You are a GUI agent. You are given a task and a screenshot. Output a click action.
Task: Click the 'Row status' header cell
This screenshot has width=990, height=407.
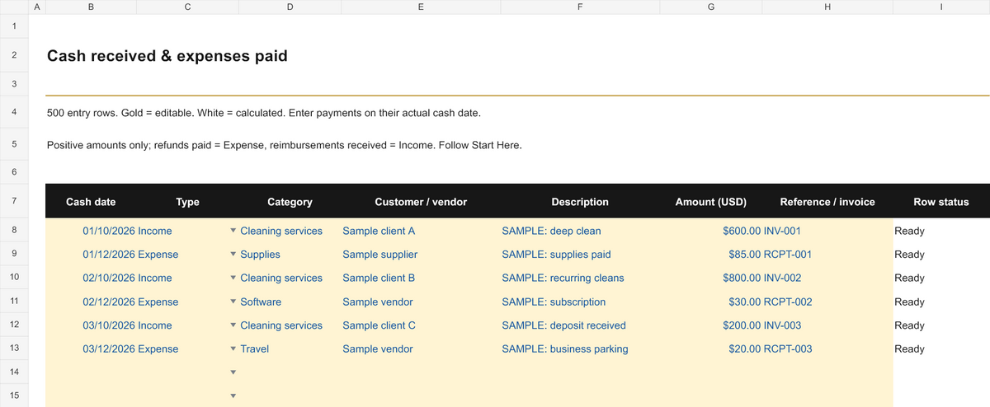(x=941, y=202)
